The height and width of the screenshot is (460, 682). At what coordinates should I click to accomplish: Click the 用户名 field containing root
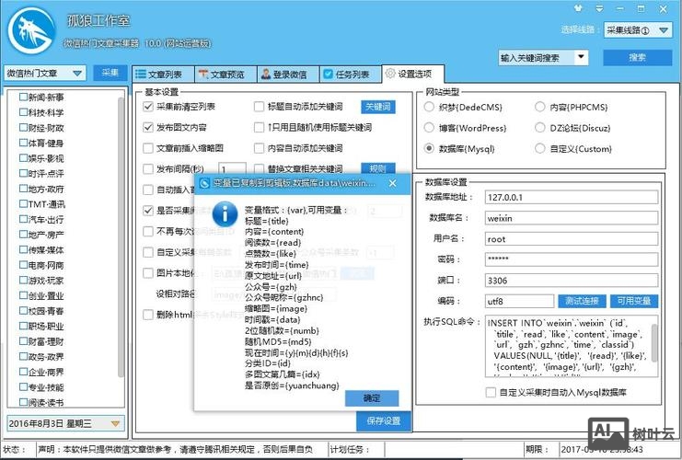click(x=571, y=238)
